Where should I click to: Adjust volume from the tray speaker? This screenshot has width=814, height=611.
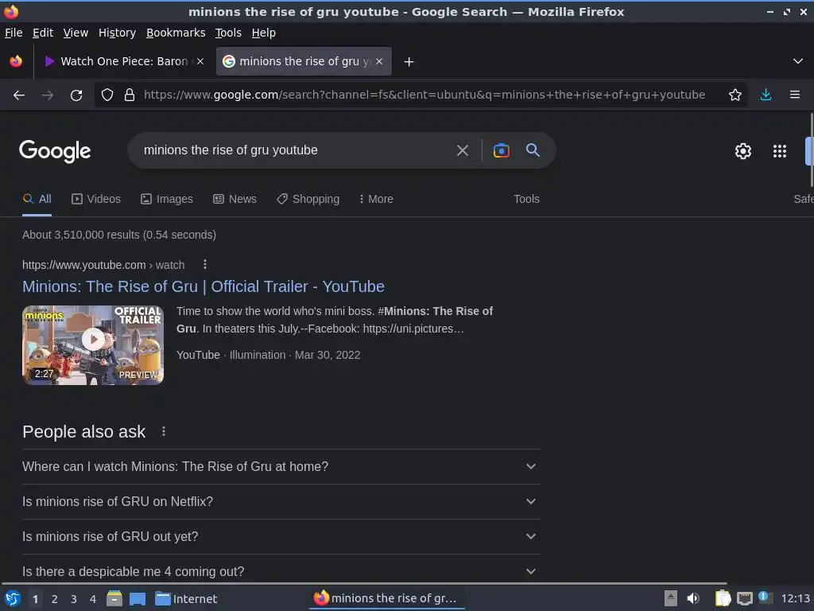(x=693, y=598)
